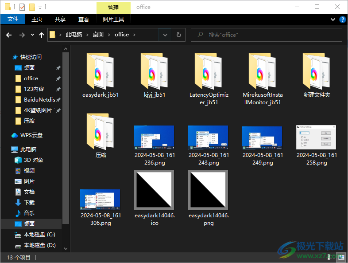Switch to the 图片工具 ribbon tab

pos(113,20)
